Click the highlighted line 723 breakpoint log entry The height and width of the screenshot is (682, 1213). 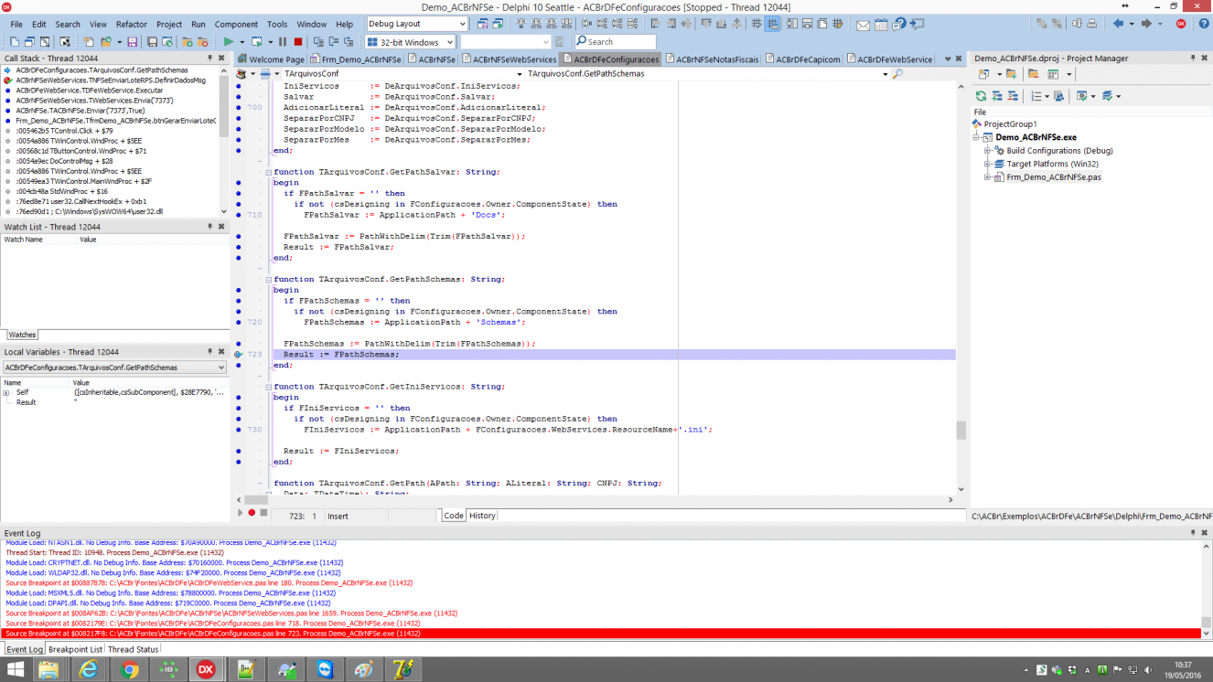pyautogui.click(x=602, y=634)
